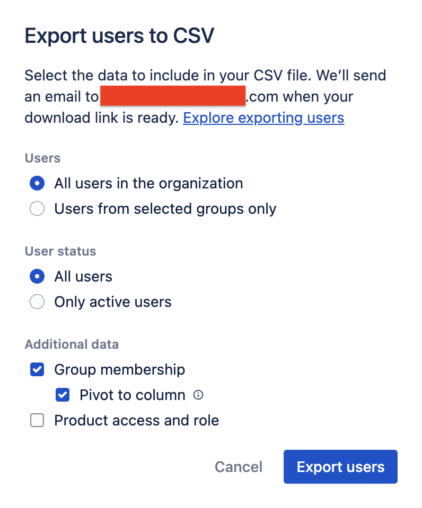Click the 'Additional data' section heading
422x508 pixels.
pyautogui.click(x=72, y=344)
